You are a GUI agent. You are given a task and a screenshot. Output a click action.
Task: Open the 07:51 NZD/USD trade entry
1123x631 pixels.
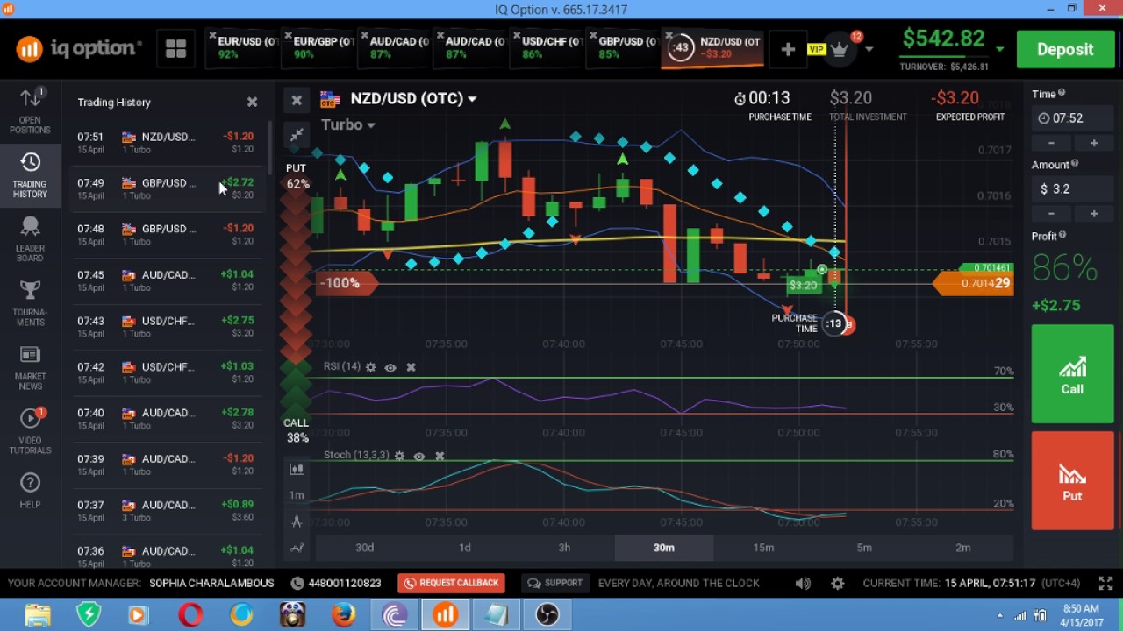point(167,143)
